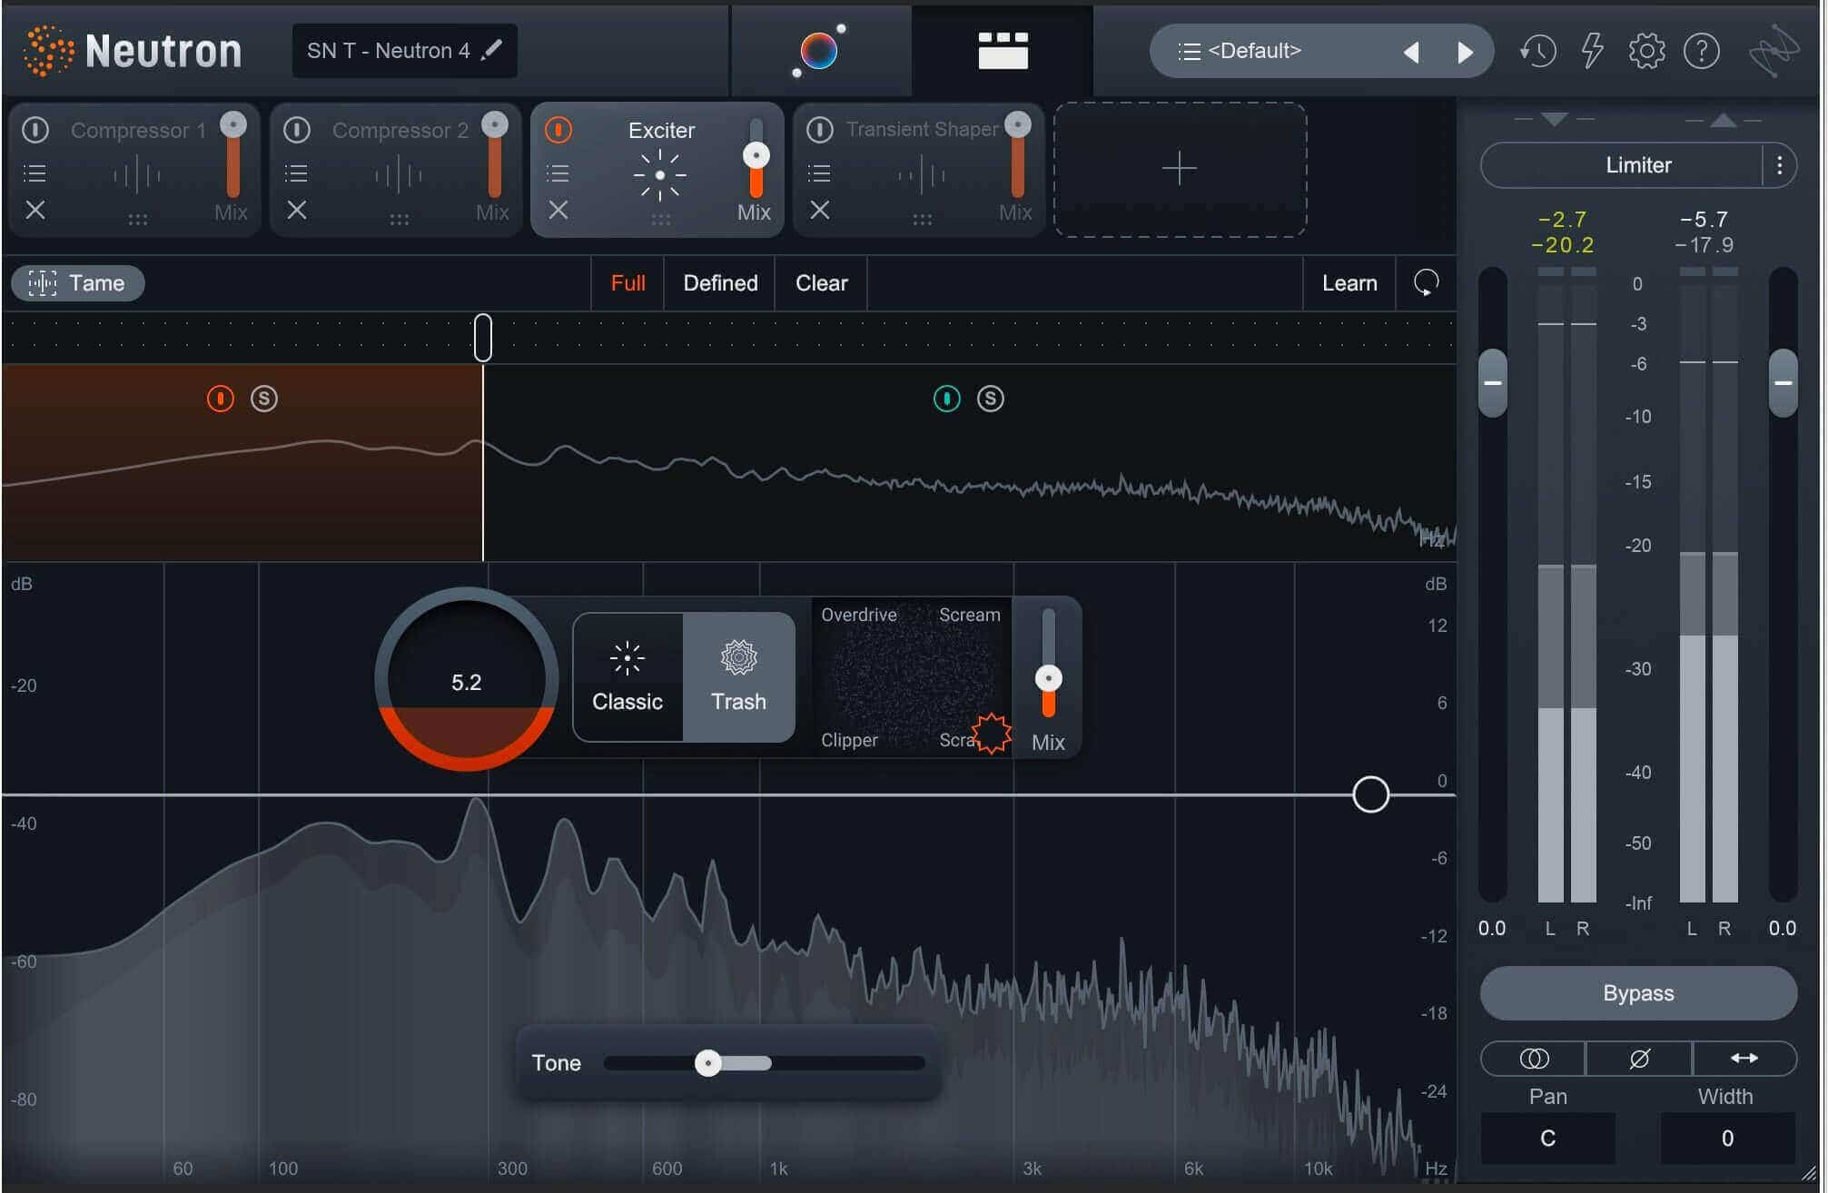Click the swap channels arrow icon
This screenshot has width=1828, height=1193.
[1744, 1058]
